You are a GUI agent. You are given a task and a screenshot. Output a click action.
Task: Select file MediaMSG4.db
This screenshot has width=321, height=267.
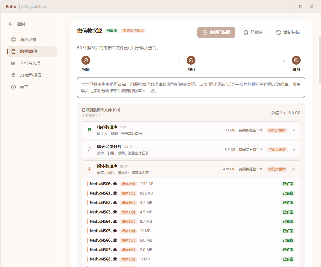(191, 222)
